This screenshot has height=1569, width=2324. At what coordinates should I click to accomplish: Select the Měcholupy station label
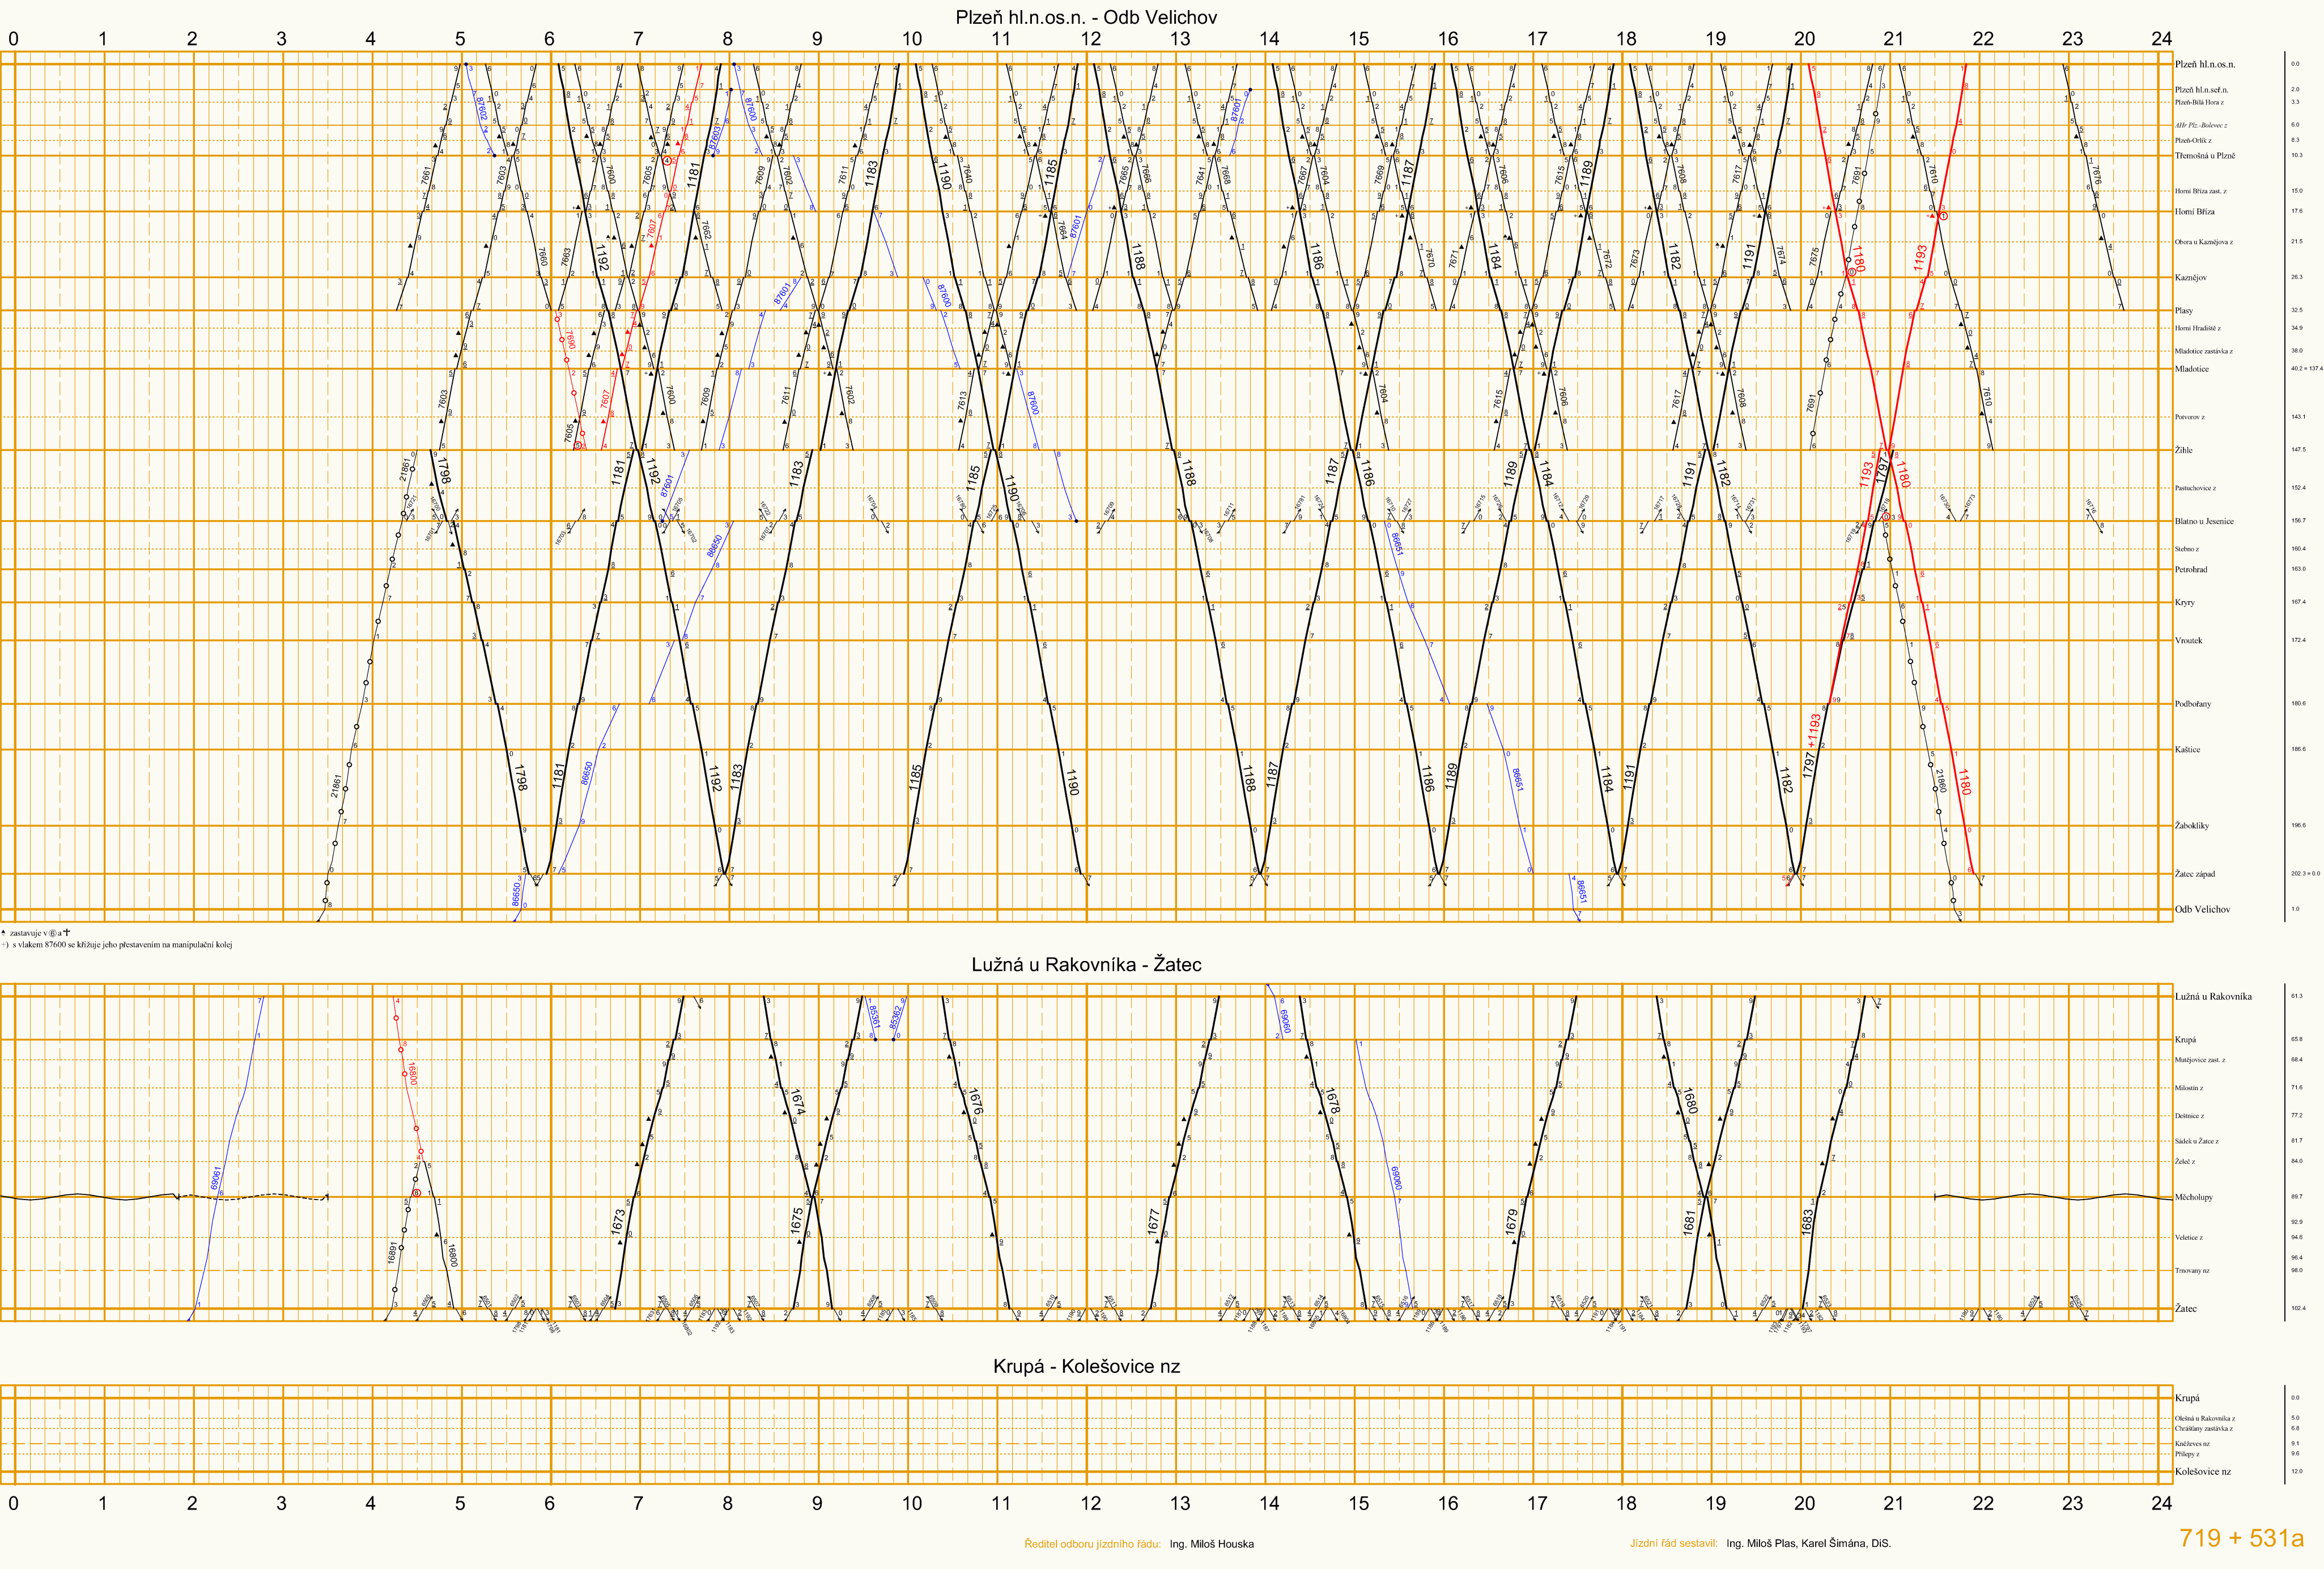[x=2193, y=1197]
